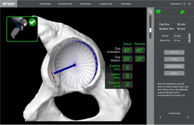The image size is (194, 125).
Task: Click the Stryker logo
Action: click(x=9, y=4)
